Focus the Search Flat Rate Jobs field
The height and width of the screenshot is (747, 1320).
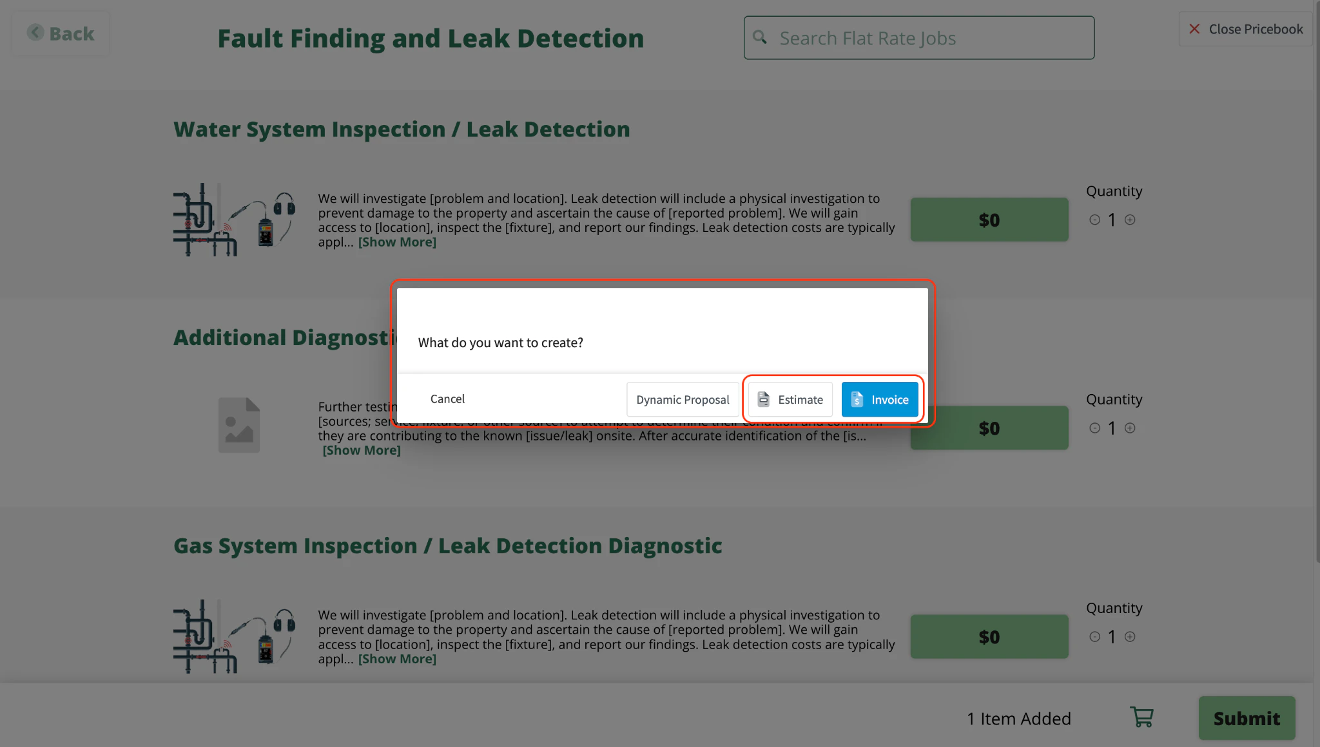tap(919, 38)
